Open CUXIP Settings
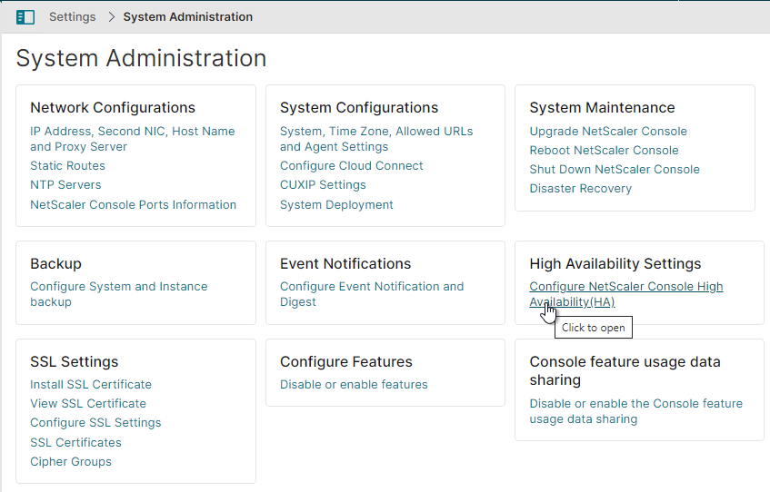This screenshot has width=770, height=492. (323, 185)
